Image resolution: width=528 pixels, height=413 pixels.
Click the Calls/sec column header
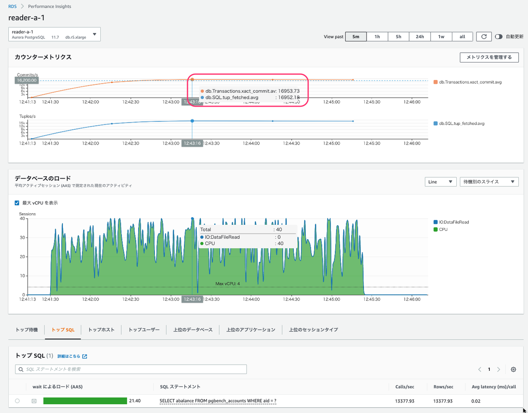coord(405,387)
